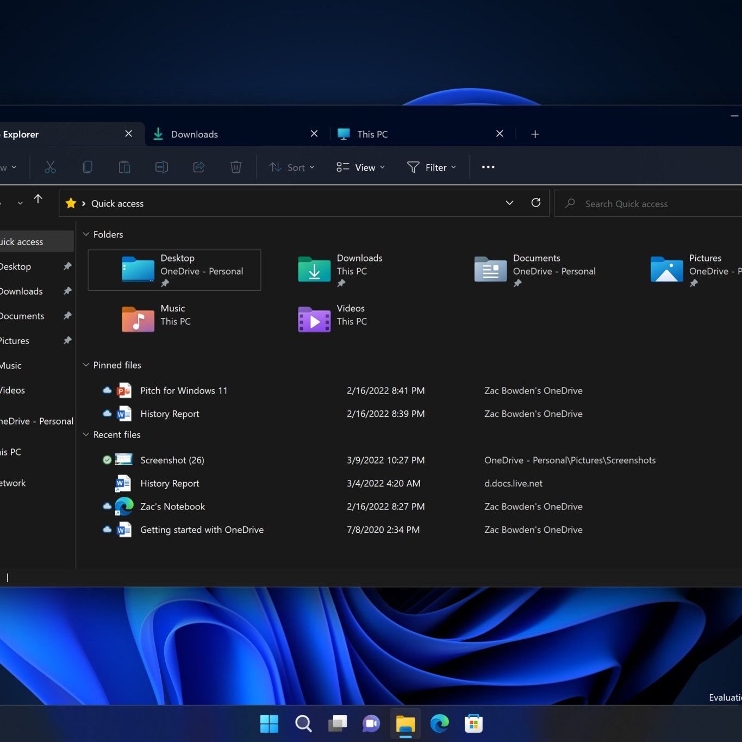The width and height of the screenshot is (742, 742).
Task: Open the View options dropdown
Action: [360, 167]
